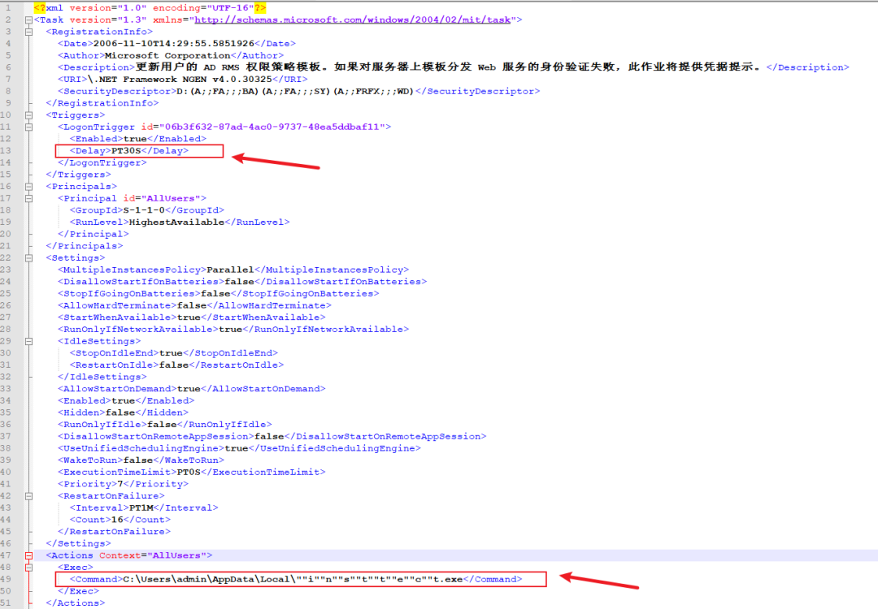The height and width of the screenshot is (609, 878).
Task: Click the Hidden opening tag
Action: point(82,412)
